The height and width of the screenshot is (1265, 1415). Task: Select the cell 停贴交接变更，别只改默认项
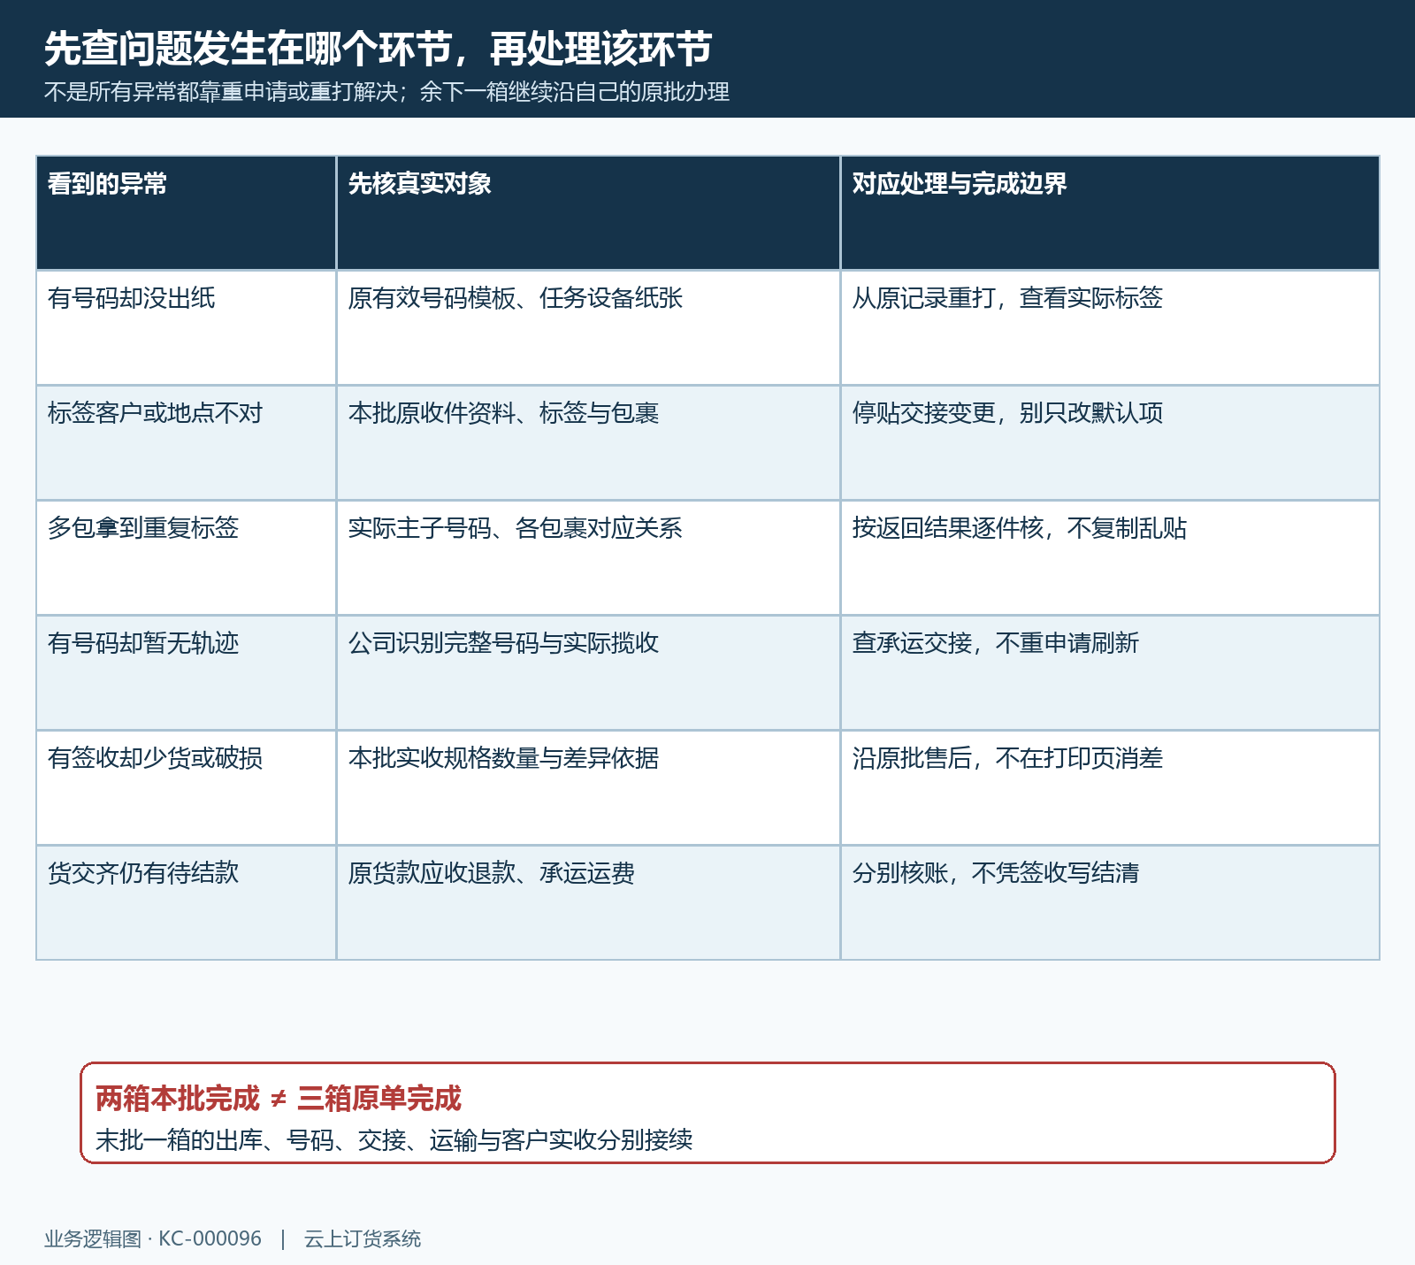1110,442
